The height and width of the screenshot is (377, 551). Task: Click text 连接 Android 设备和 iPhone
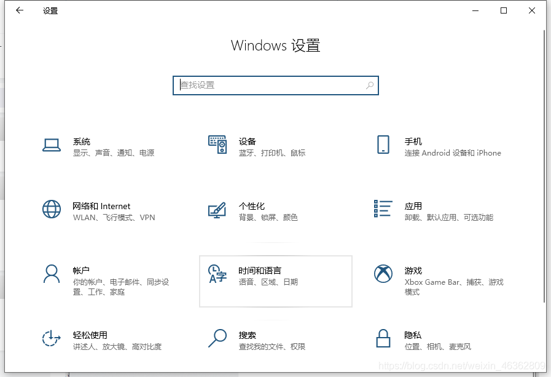click(453, 153)
